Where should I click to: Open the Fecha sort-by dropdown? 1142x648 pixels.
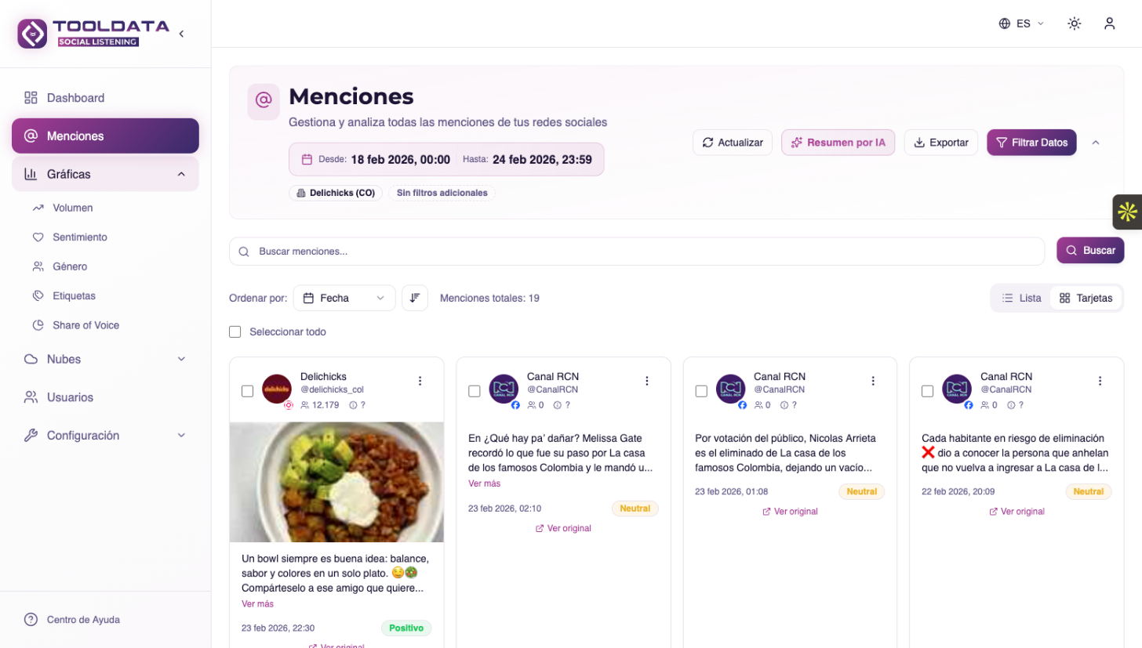tap(344, 298)
